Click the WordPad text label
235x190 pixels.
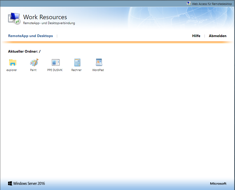tap(98, 70)
